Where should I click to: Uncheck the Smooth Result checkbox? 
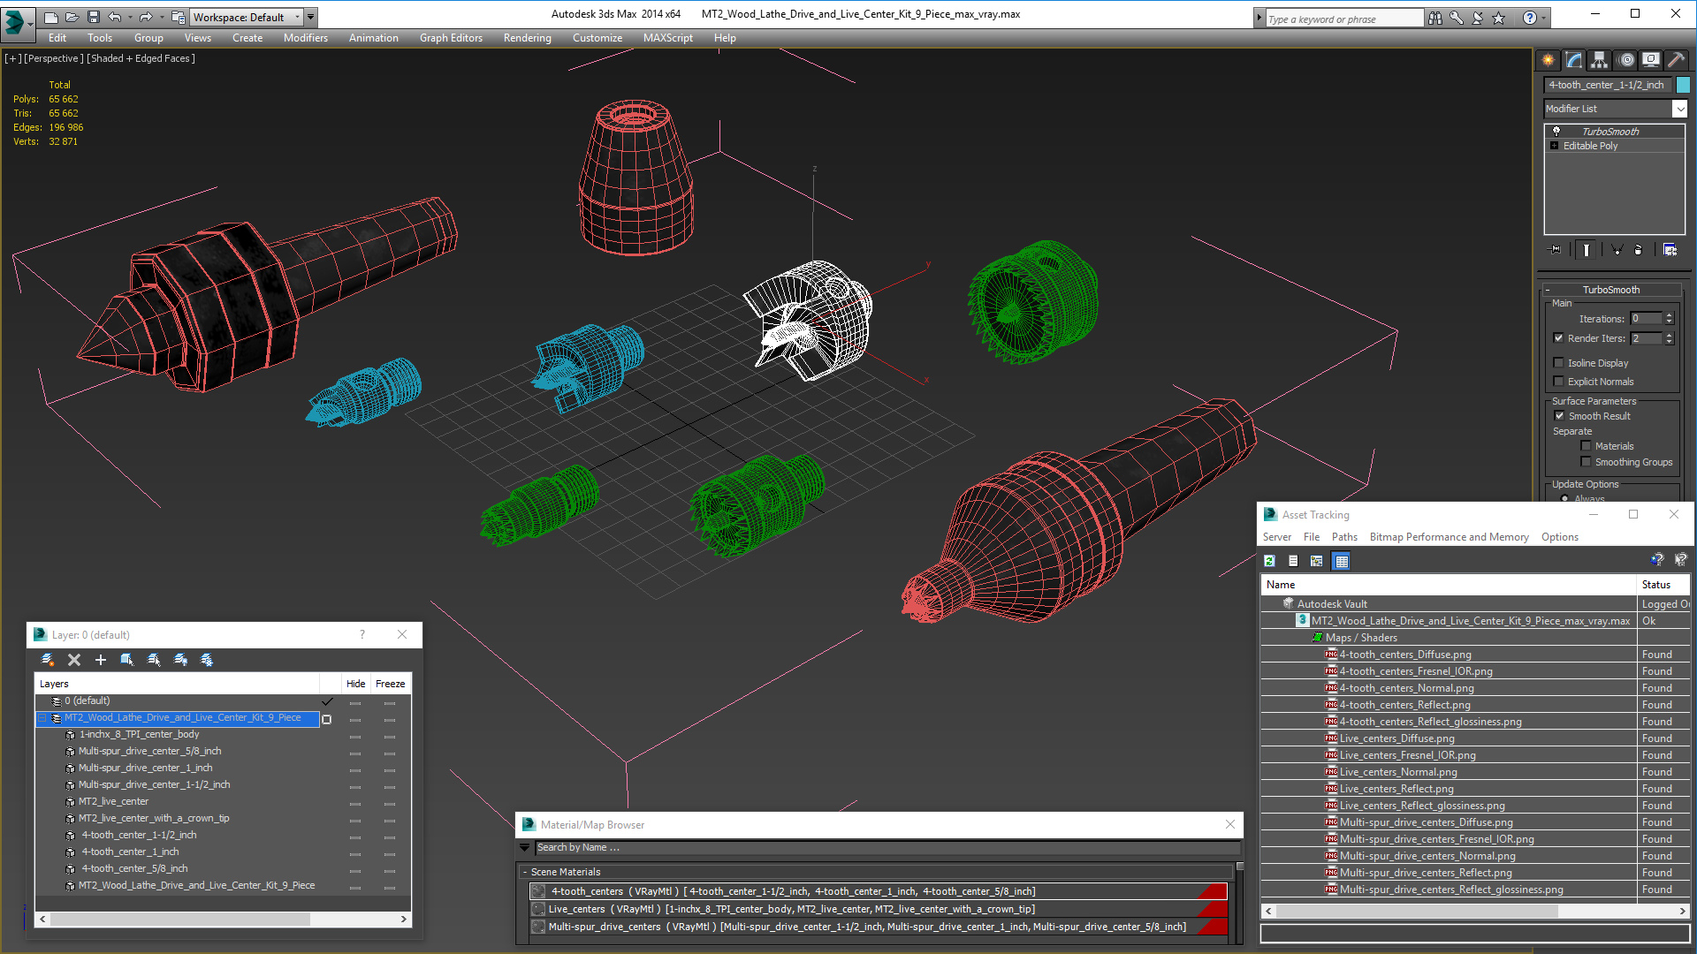(1559, 416)
